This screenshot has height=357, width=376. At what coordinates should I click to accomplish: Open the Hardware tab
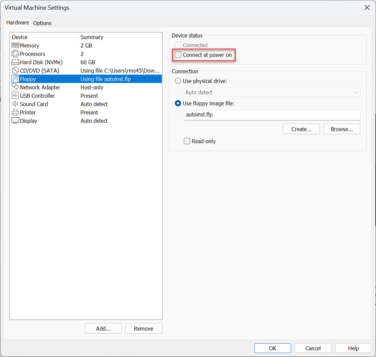click(17, 22)
